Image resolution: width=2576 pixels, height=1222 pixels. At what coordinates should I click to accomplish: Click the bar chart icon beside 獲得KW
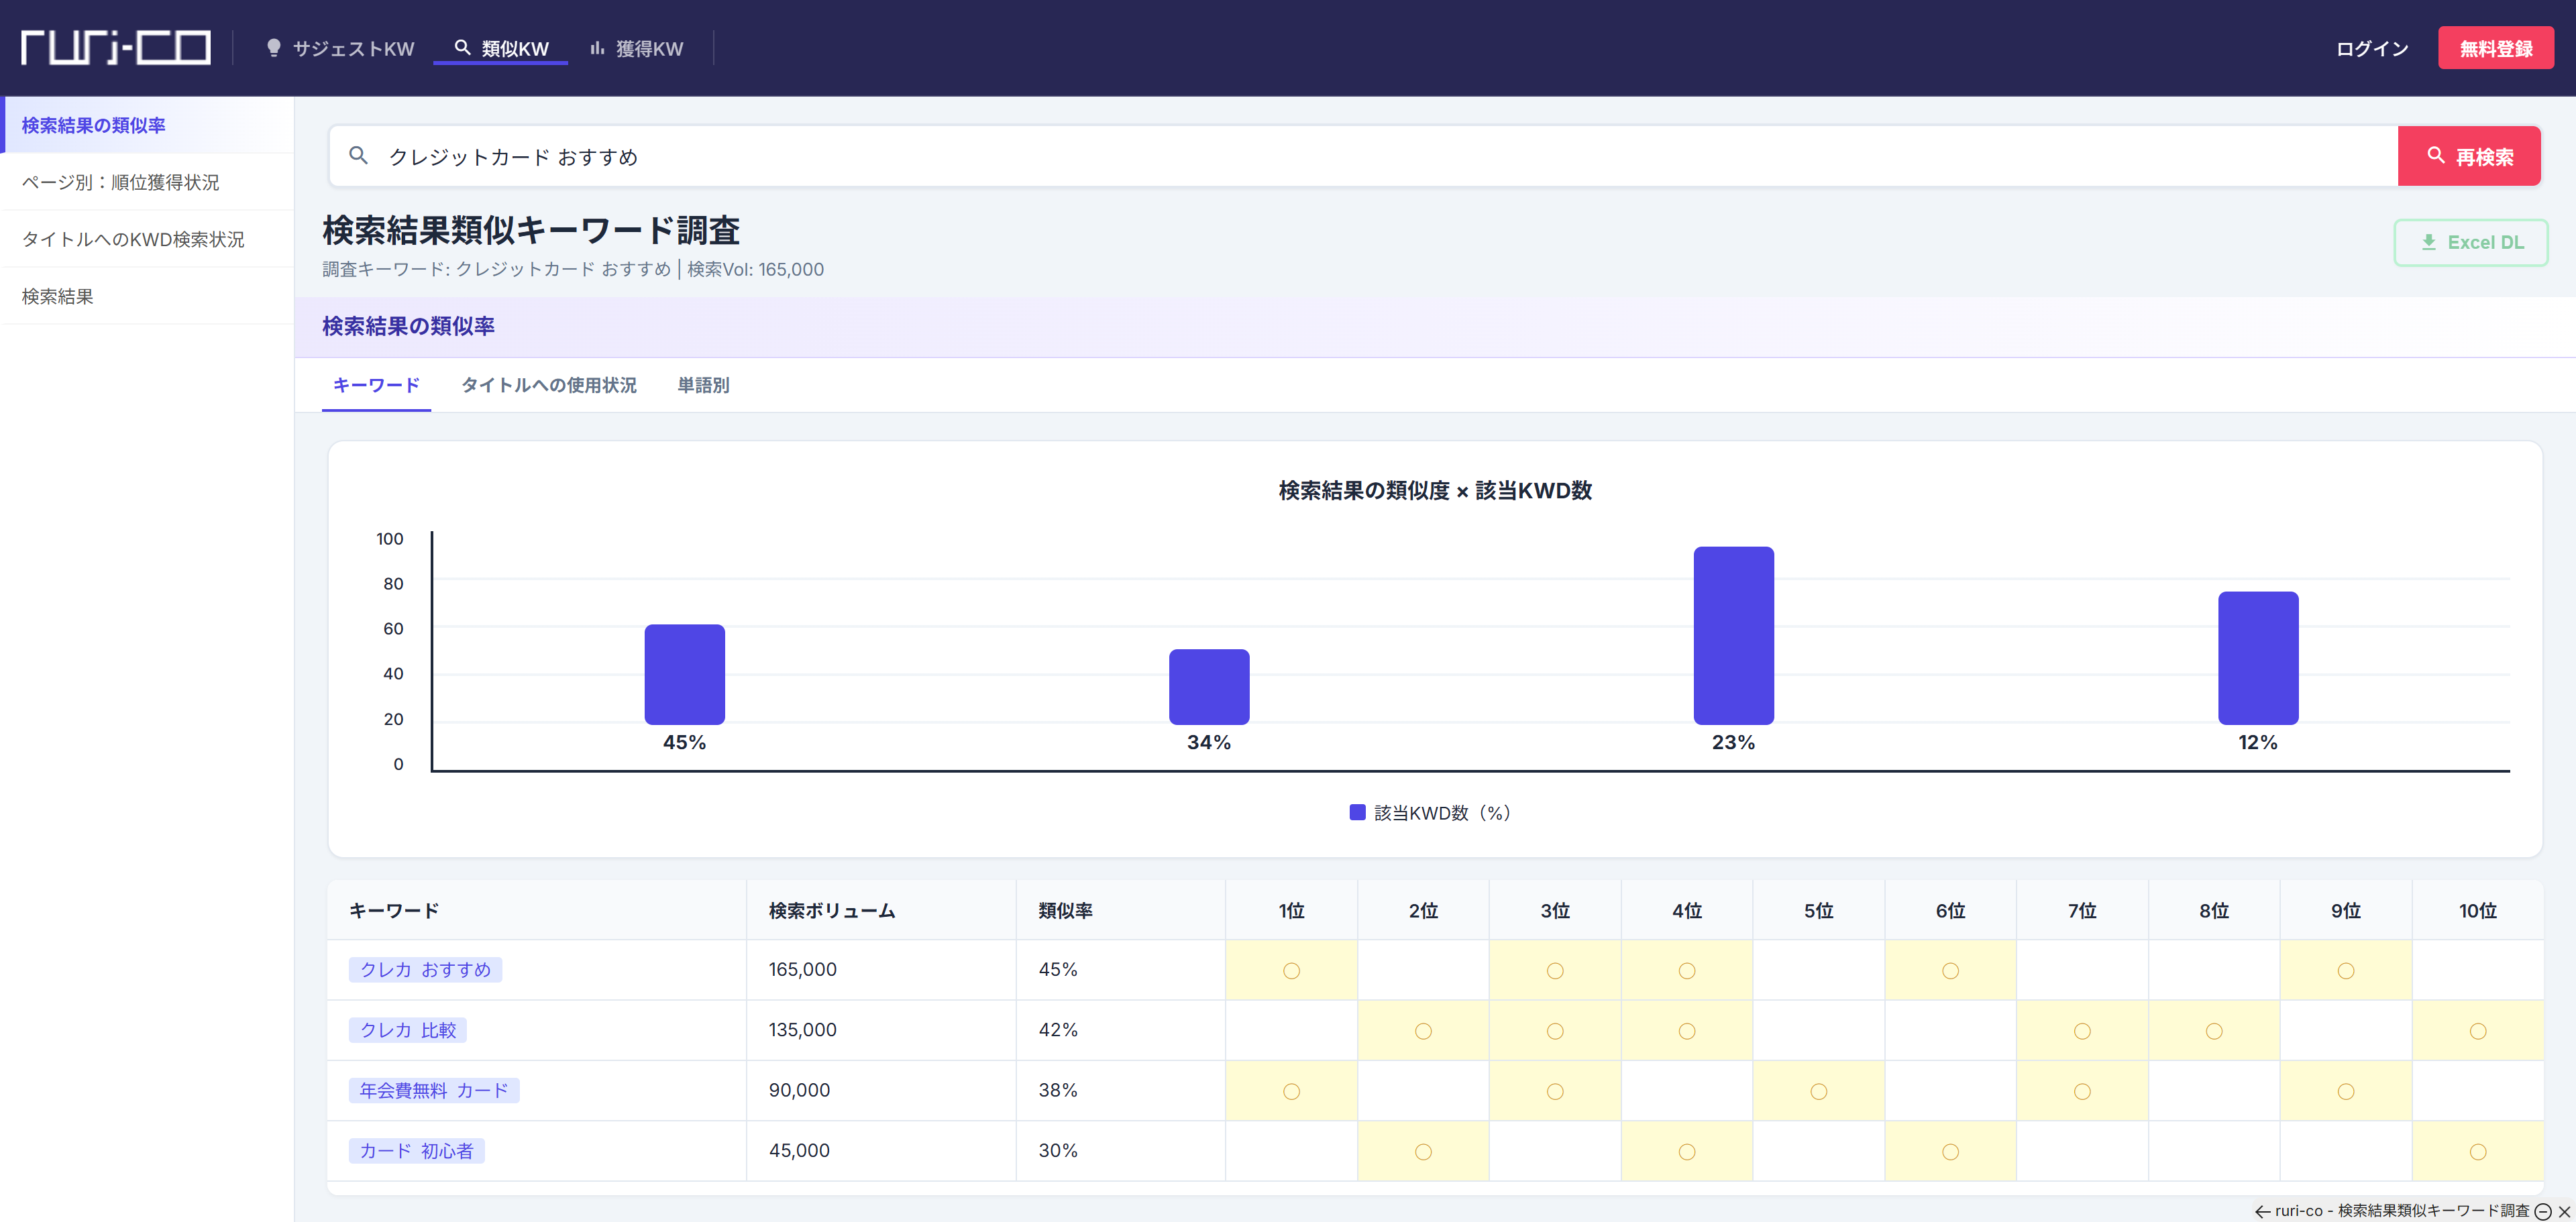(597, 48)
